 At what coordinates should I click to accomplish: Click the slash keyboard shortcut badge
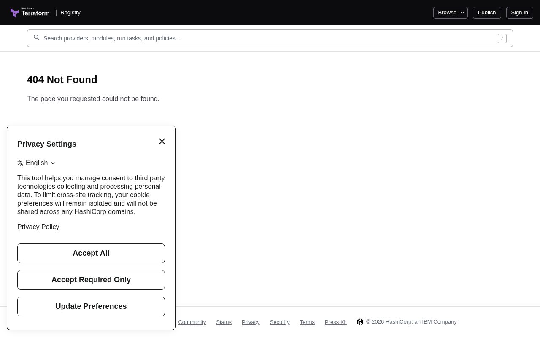click(502, 38)
